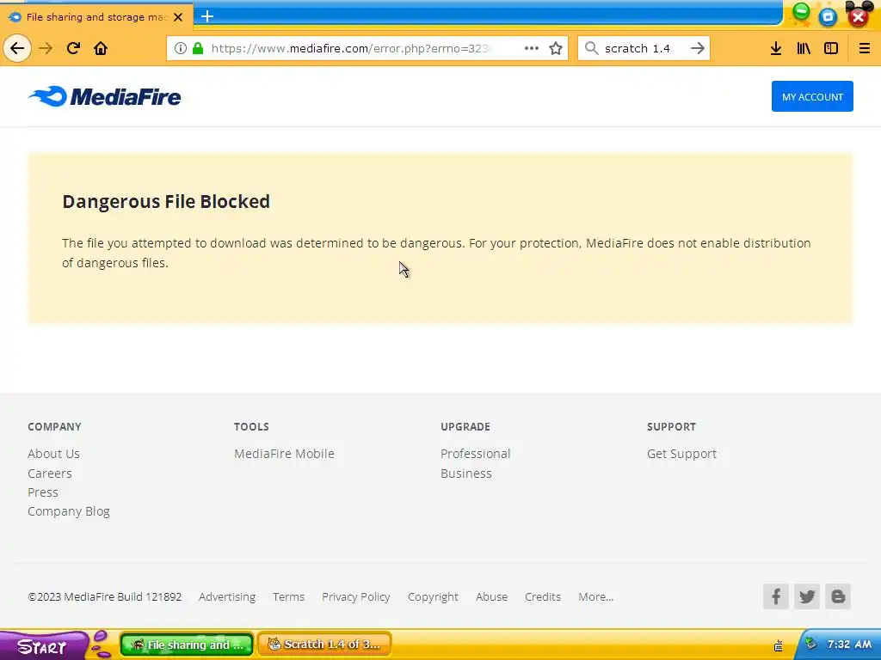Click the MY ACCOUNT button

(812, 96)
